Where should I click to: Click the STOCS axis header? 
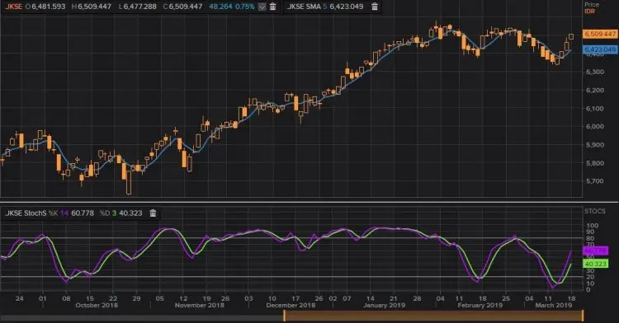[x=594, y=211]
